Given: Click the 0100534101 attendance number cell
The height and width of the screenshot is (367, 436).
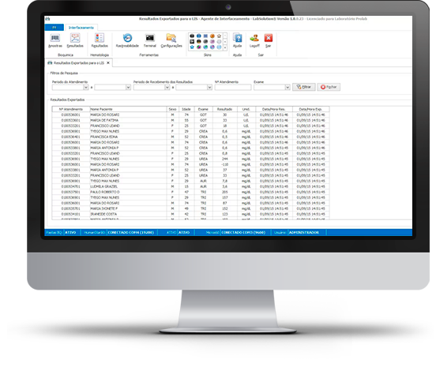Looking at the screenshot, I should [x=70, y=214].
